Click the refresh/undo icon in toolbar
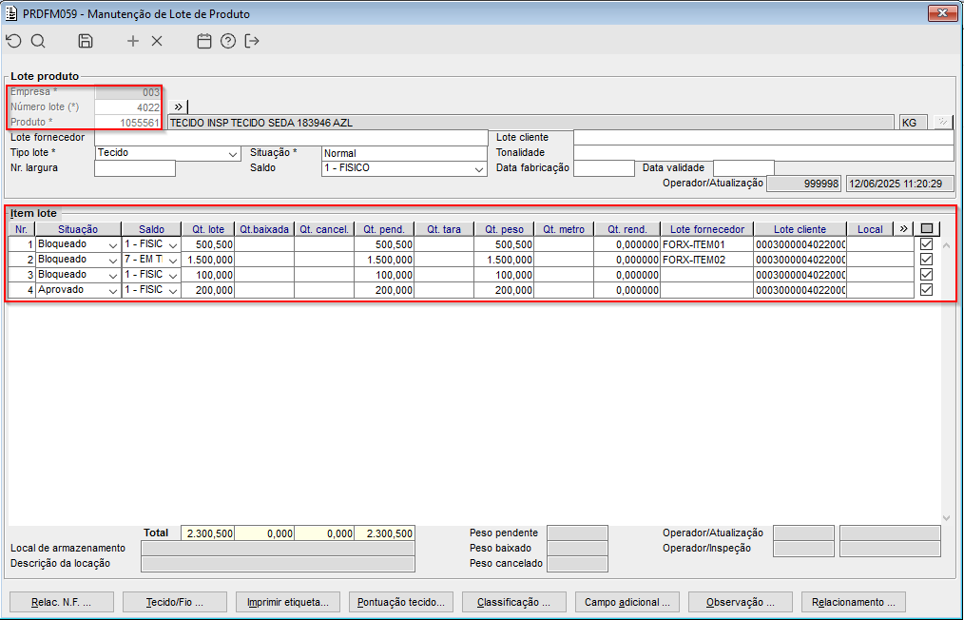Image resolution: width=964 pixels, height=620 pixels. tap(13, 41)
